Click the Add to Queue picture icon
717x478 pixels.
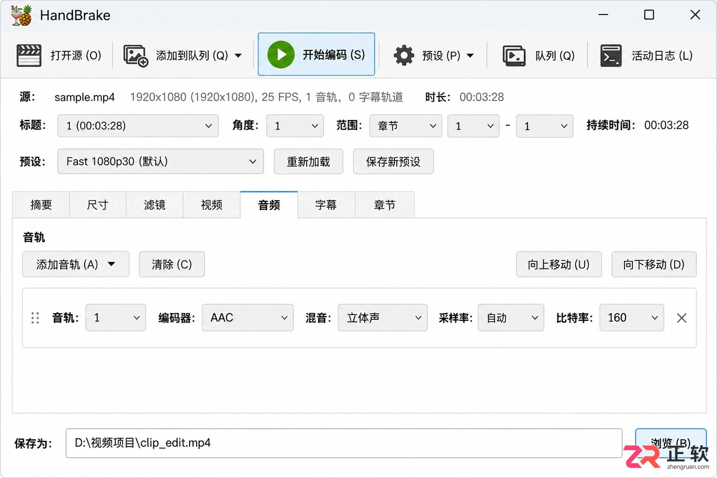click(135, 55)
